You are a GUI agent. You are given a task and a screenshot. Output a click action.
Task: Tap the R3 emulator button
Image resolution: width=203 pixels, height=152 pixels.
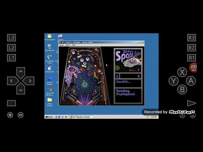(192, 38)
